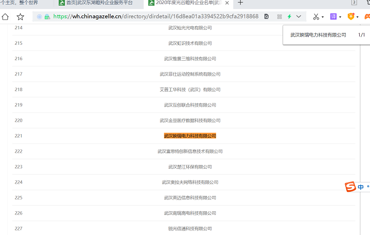Toggle the Sogou 中 language mode indicator
This screenshot has height=235, width=370.
click(x=361, y=187)
